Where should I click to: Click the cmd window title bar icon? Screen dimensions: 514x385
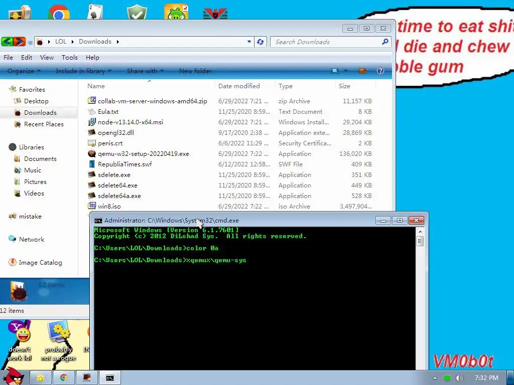click(x=98, y=221)
